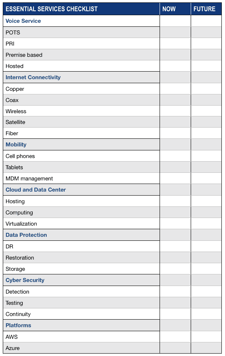Image resolution: width=225 pixels, height=356 pixels.
Task: Click the Voice Service section heading
Action: pyautogui.click(x=23, y=21)
